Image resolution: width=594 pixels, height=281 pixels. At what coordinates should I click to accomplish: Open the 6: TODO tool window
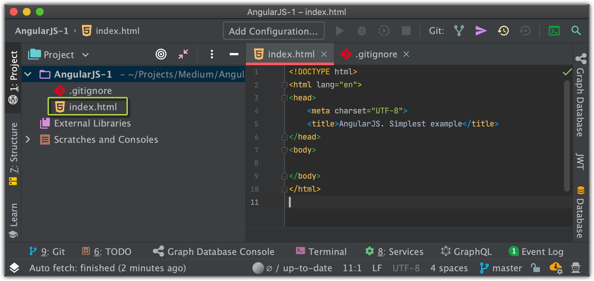(107, 252)
